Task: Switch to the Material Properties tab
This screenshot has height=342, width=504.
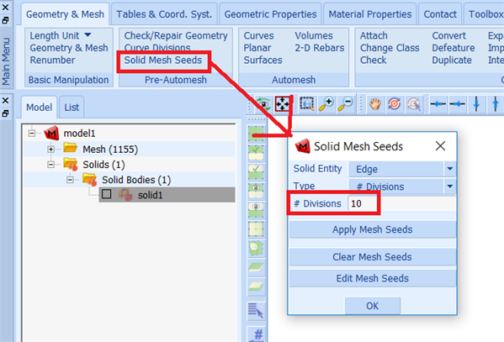Action: click(369, 14)
